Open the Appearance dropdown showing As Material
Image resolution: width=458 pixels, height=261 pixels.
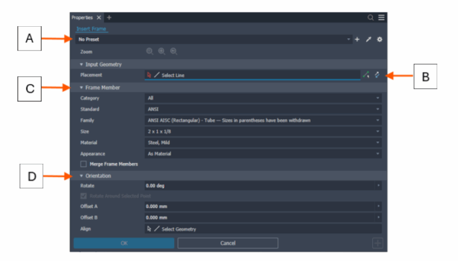263,154
